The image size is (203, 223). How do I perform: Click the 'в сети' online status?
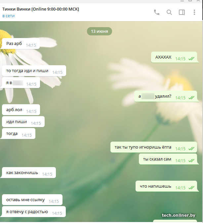(x=8, y=16)
